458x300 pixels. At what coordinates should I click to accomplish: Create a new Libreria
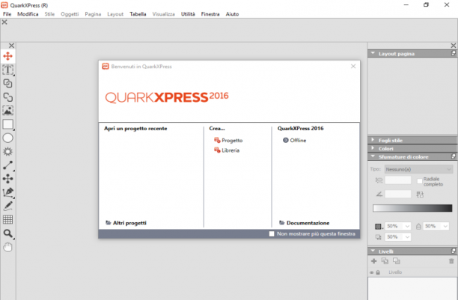coord(227,150)
